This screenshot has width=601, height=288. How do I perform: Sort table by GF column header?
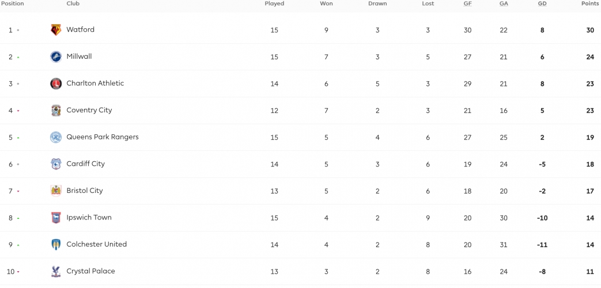468,3
